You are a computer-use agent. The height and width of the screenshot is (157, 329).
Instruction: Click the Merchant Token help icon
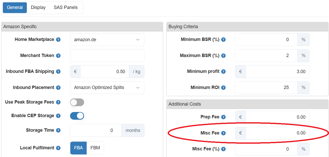point(58,55)
